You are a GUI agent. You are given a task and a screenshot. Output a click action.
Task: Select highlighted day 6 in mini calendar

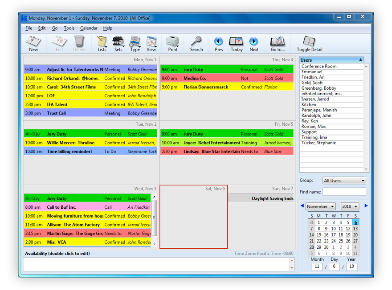click(x=355, y=222)
